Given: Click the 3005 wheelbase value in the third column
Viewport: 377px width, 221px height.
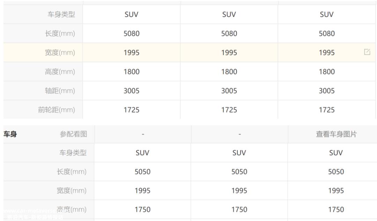Looking at the screenshot, I should pos(327,91).
